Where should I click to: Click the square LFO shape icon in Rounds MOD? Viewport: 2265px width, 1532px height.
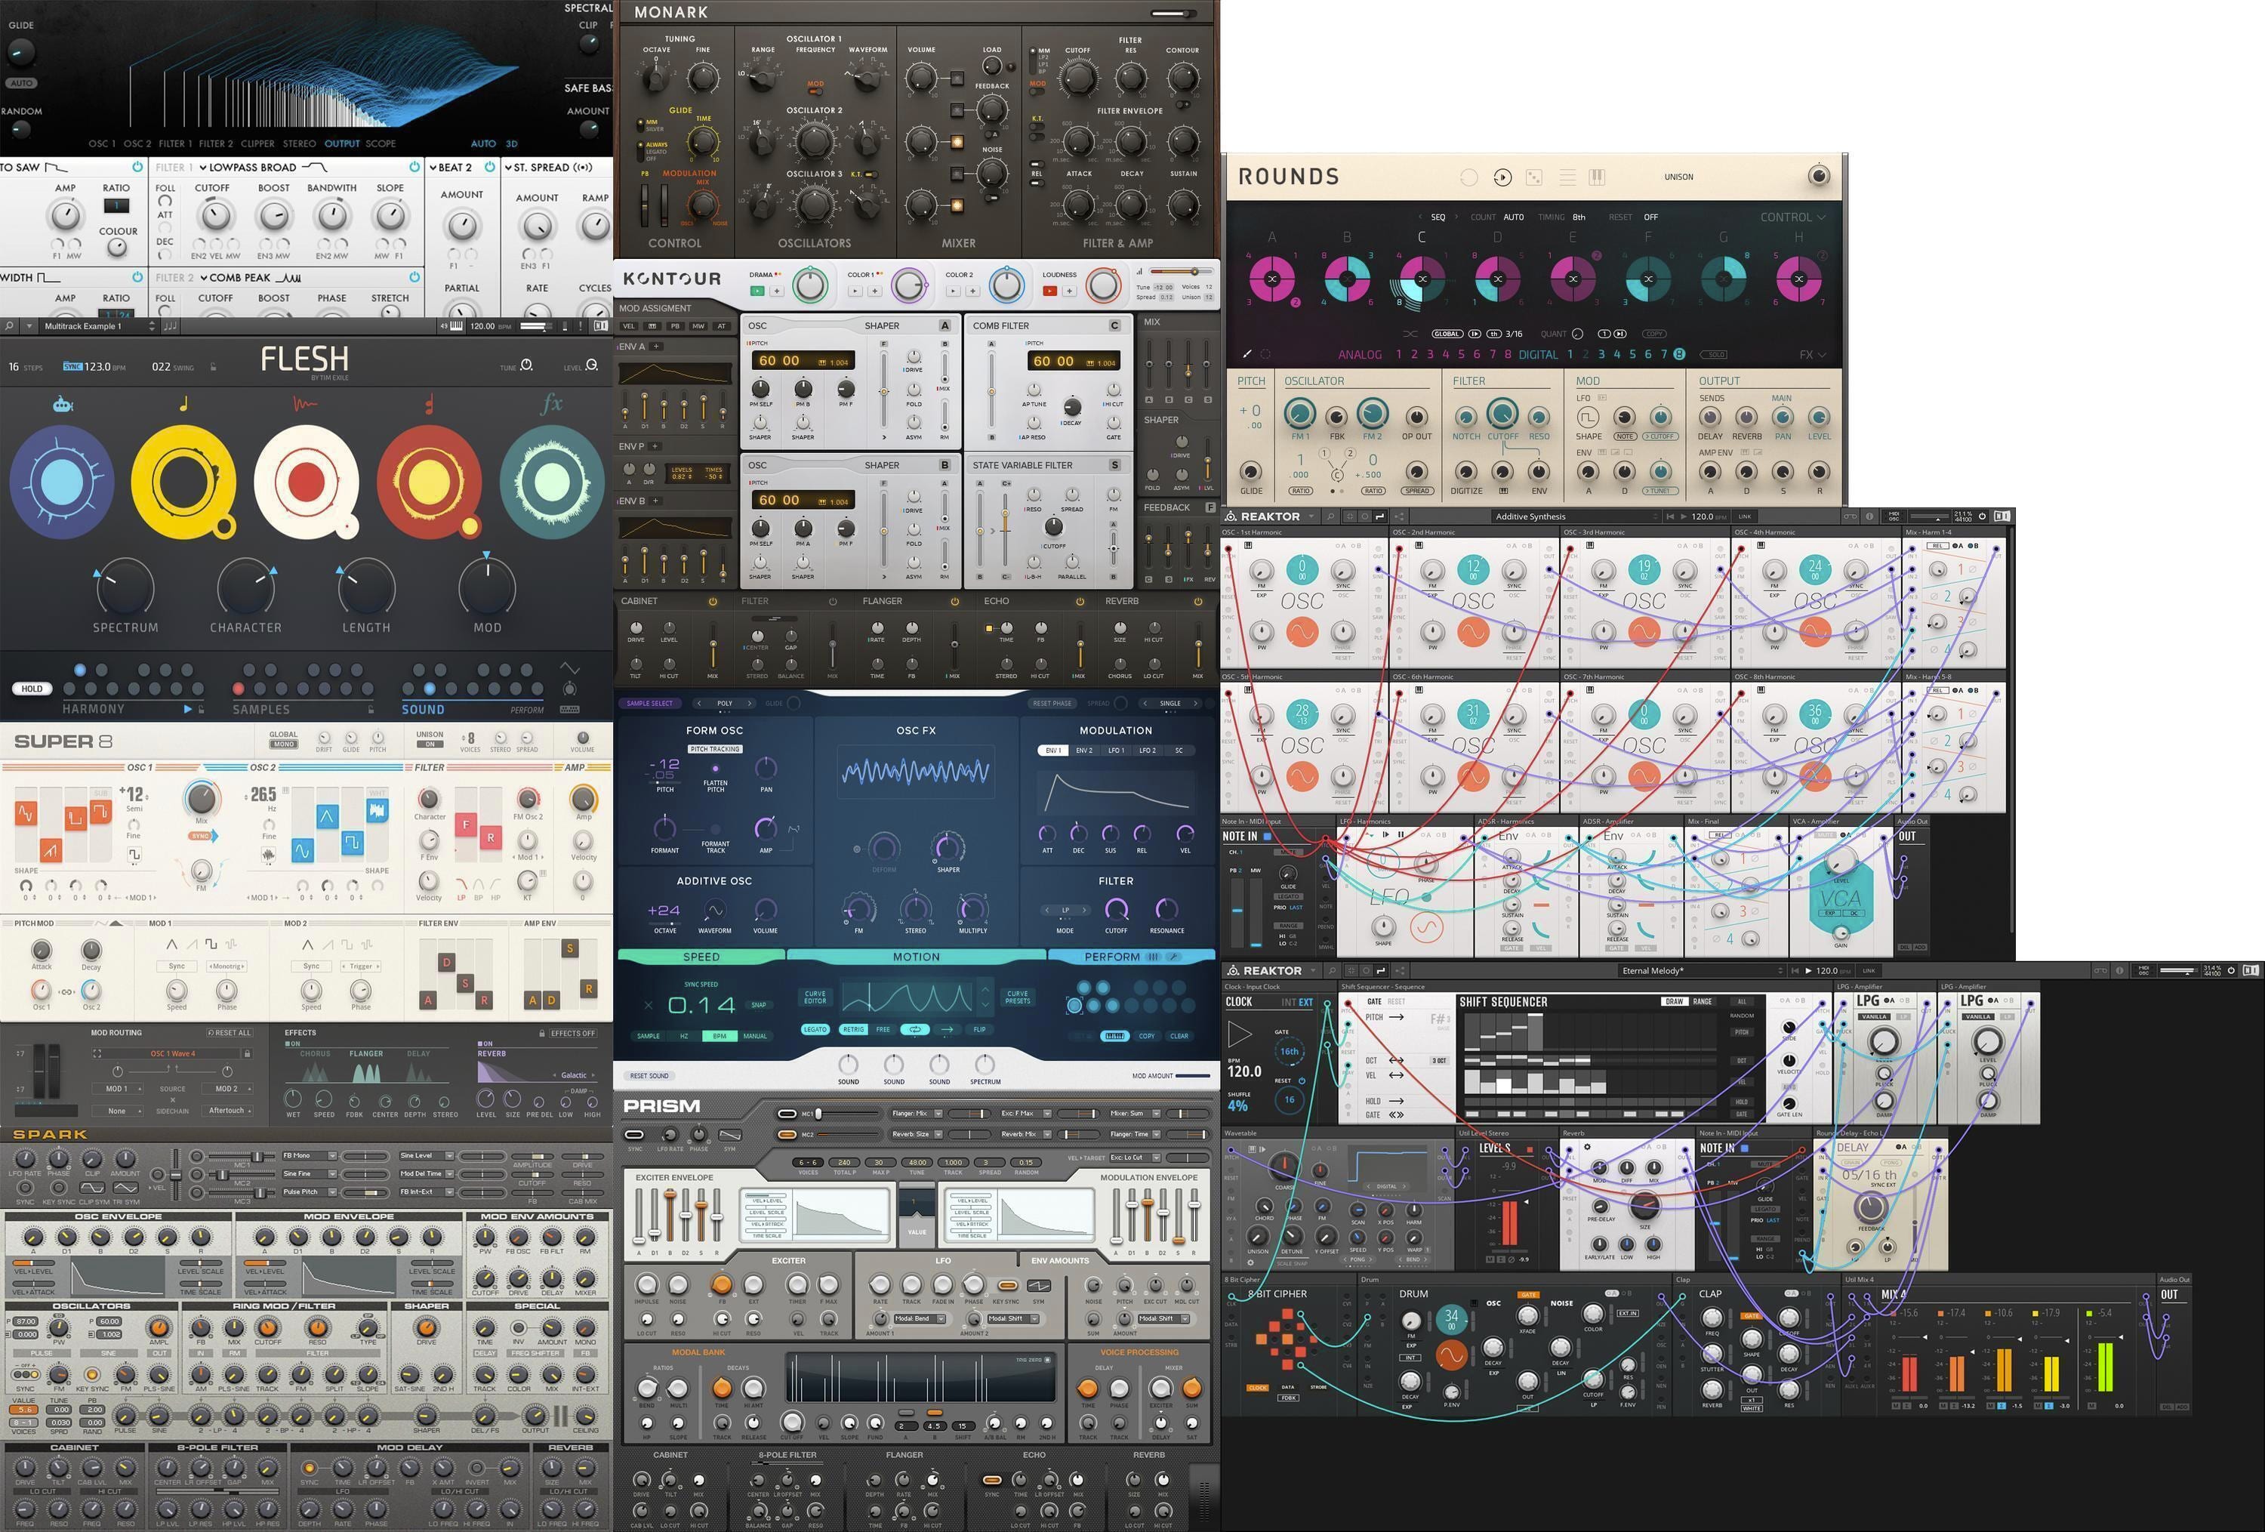[1589, 418]
